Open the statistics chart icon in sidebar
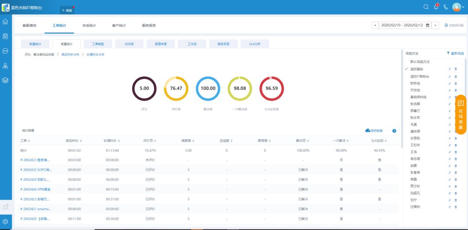 click(5, 207)
